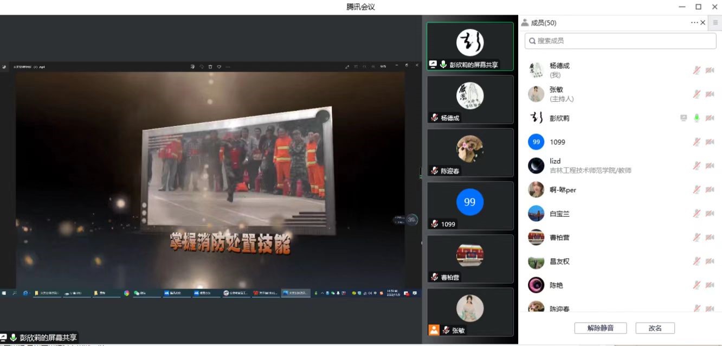Viewport: 722px width, 346px height.
Task: Click camera-off icon for lizd
Action: point(710,165)
